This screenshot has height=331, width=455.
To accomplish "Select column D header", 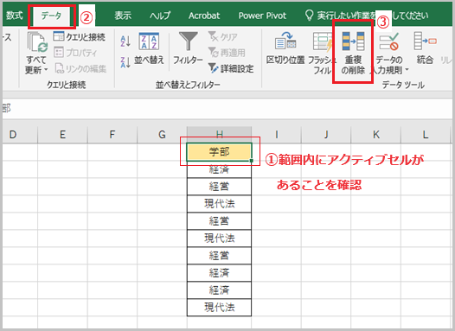I will [20, 135].
